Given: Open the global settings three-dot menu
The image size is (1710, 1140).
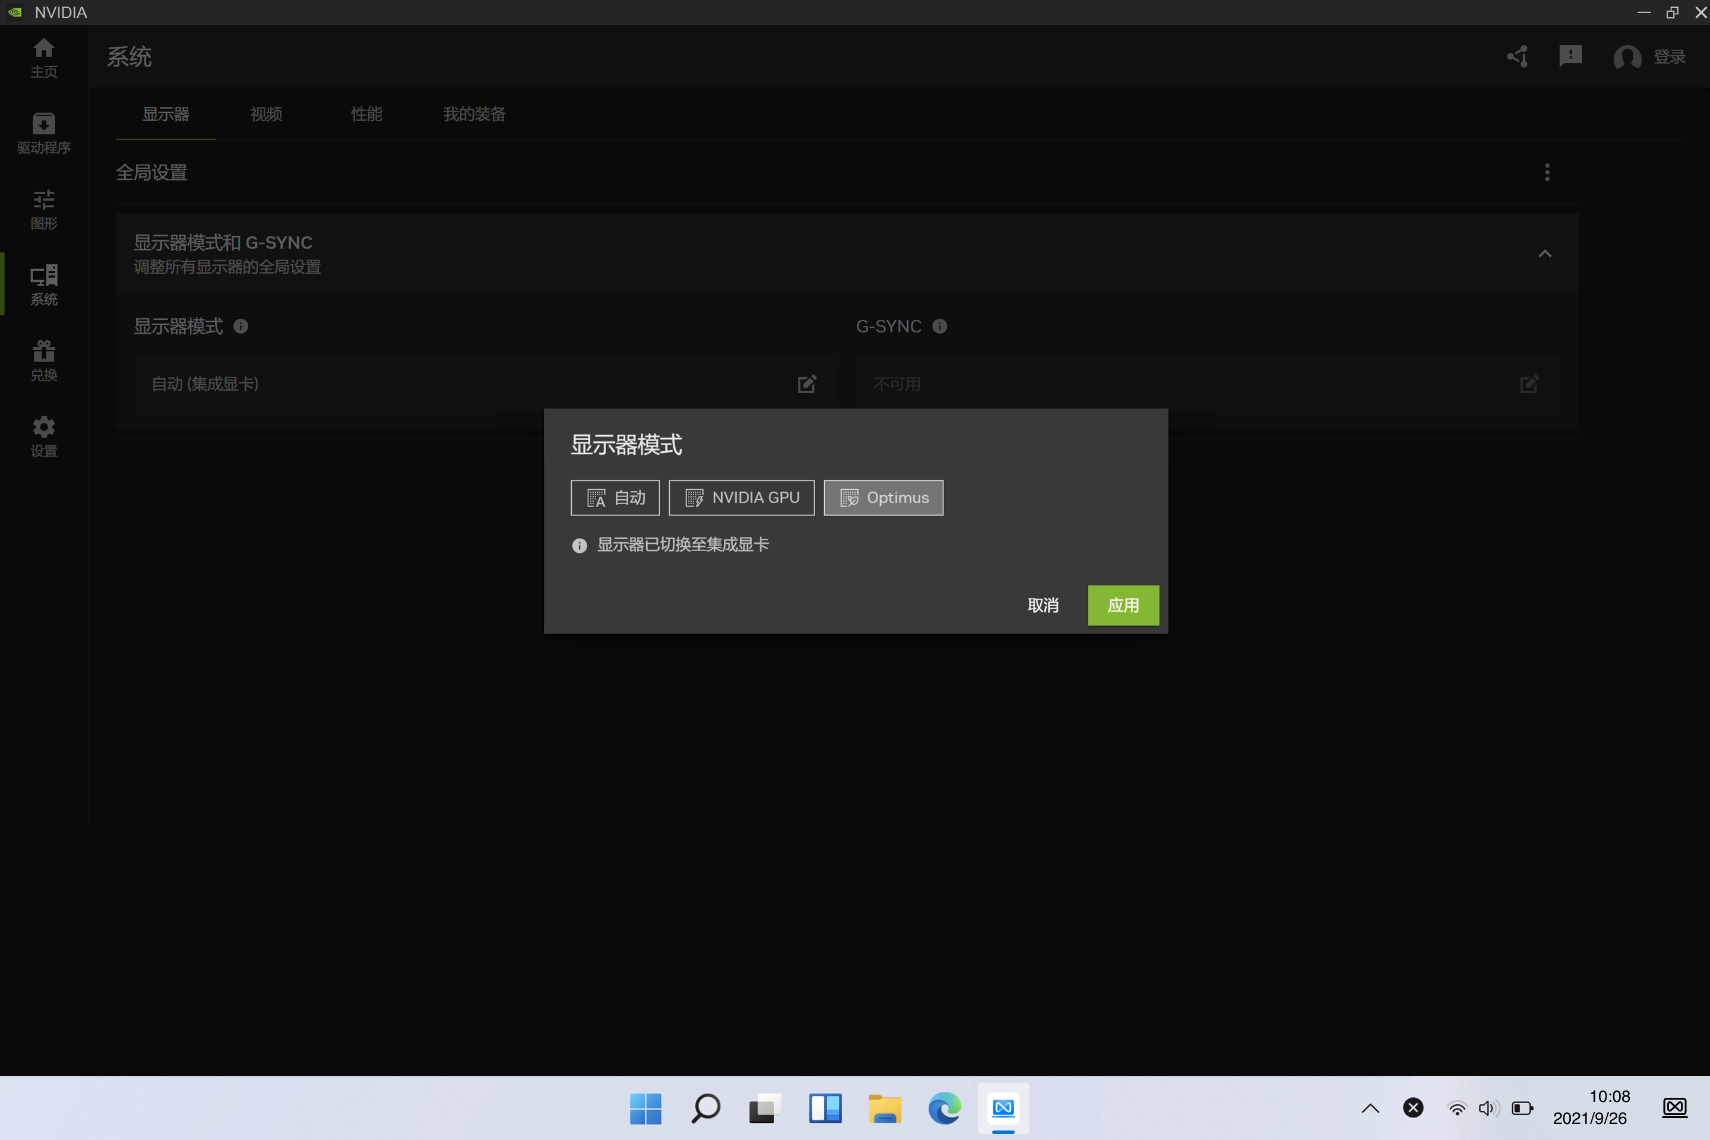Looking at the screenshot, I should coord(1547,172).
